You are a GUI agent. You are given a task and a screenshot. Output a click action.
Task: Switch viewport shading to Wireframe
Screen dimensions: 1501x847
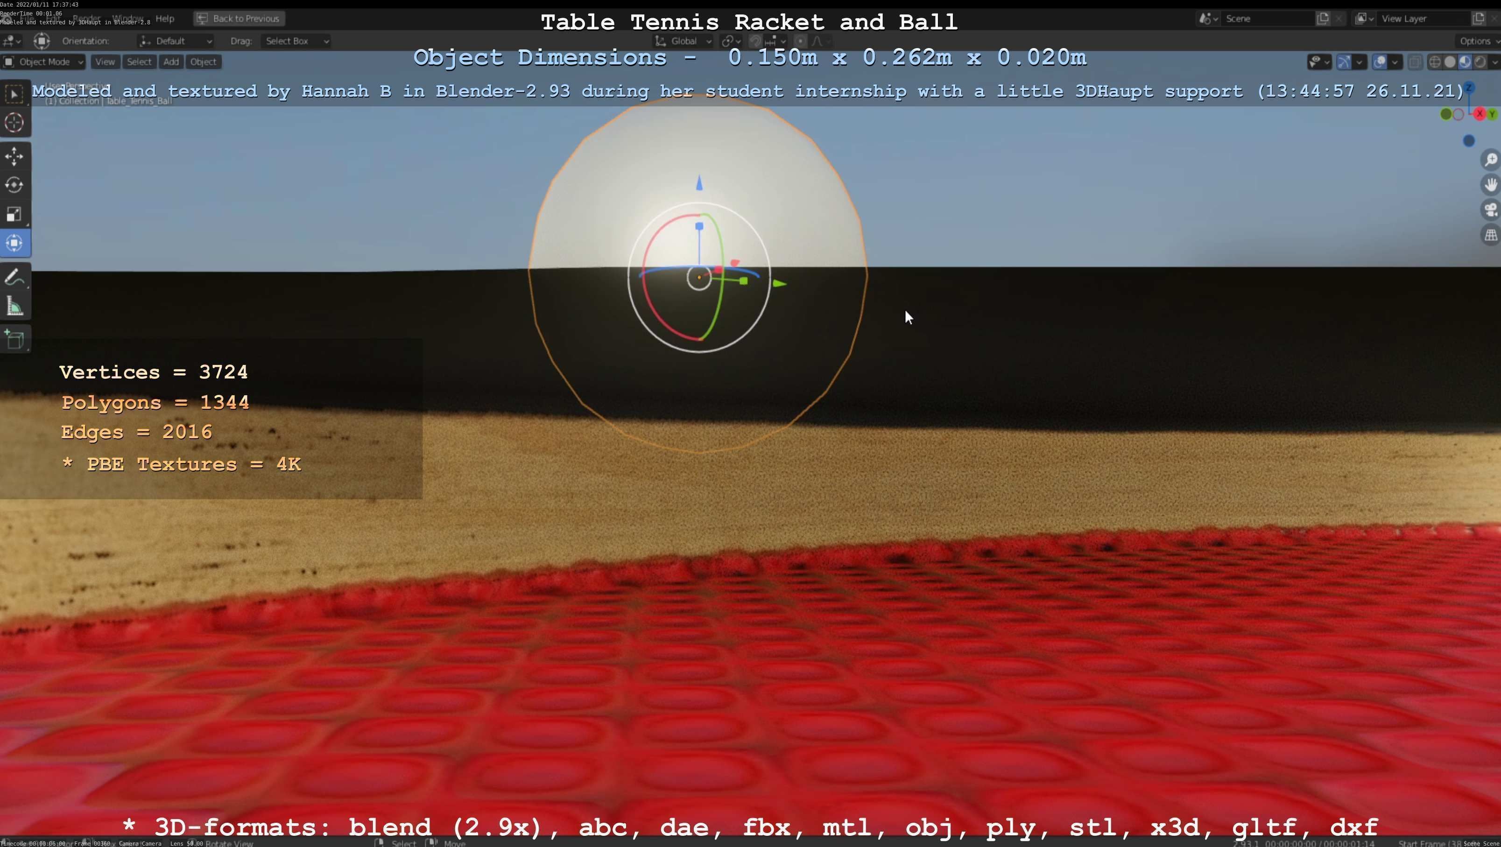coord(1435,62)
